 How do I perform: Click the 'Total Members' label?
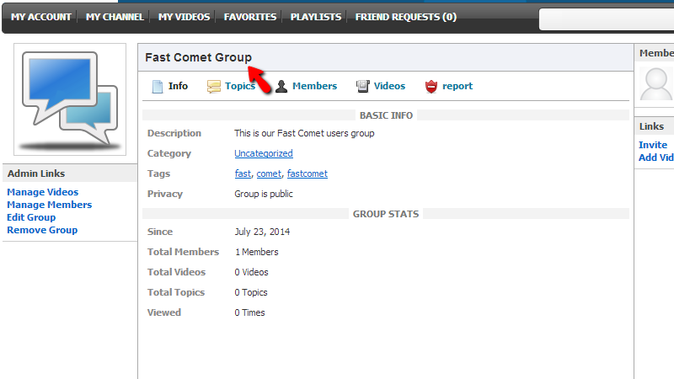[x=183, y=252]
